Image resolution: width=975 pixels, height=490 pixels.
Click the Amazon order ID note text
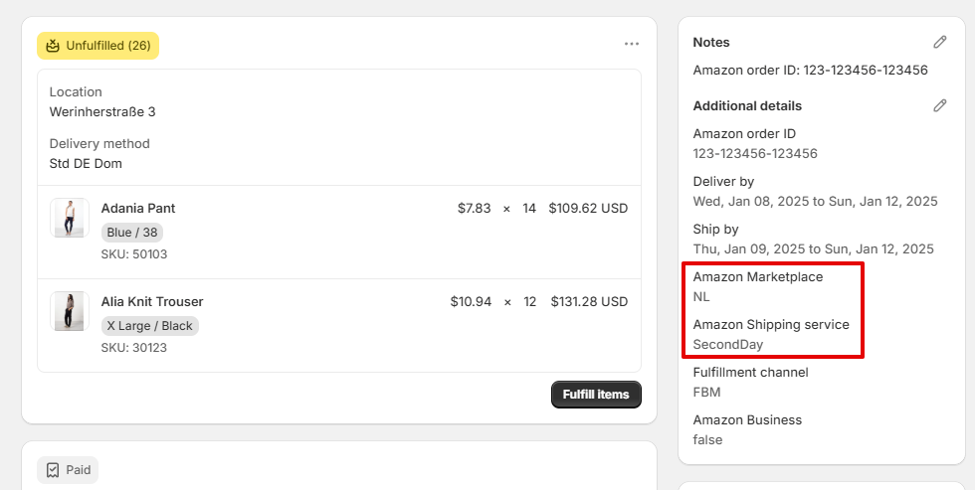pyautogui.click(x=810, y=71)
